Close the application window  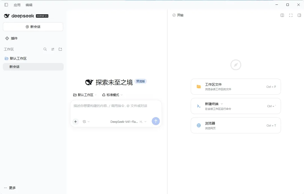298,5
